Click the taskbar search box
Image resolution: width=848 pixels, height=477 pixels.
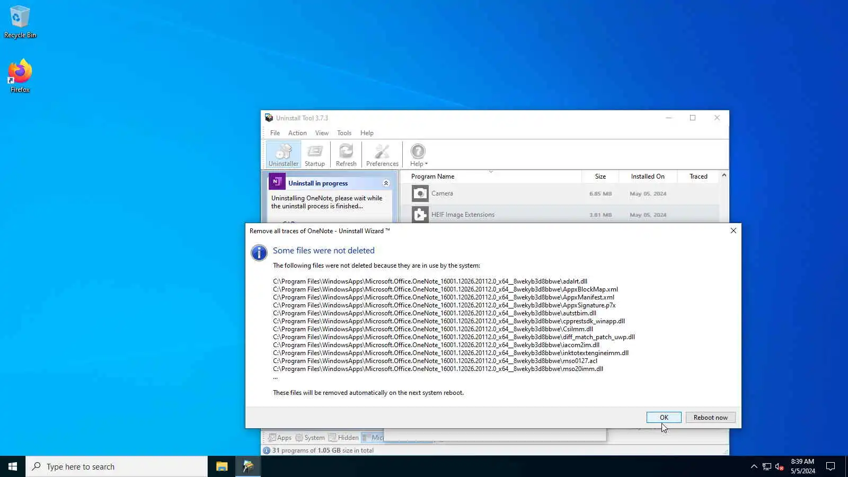pyautogui.click(x=117, y=466)
